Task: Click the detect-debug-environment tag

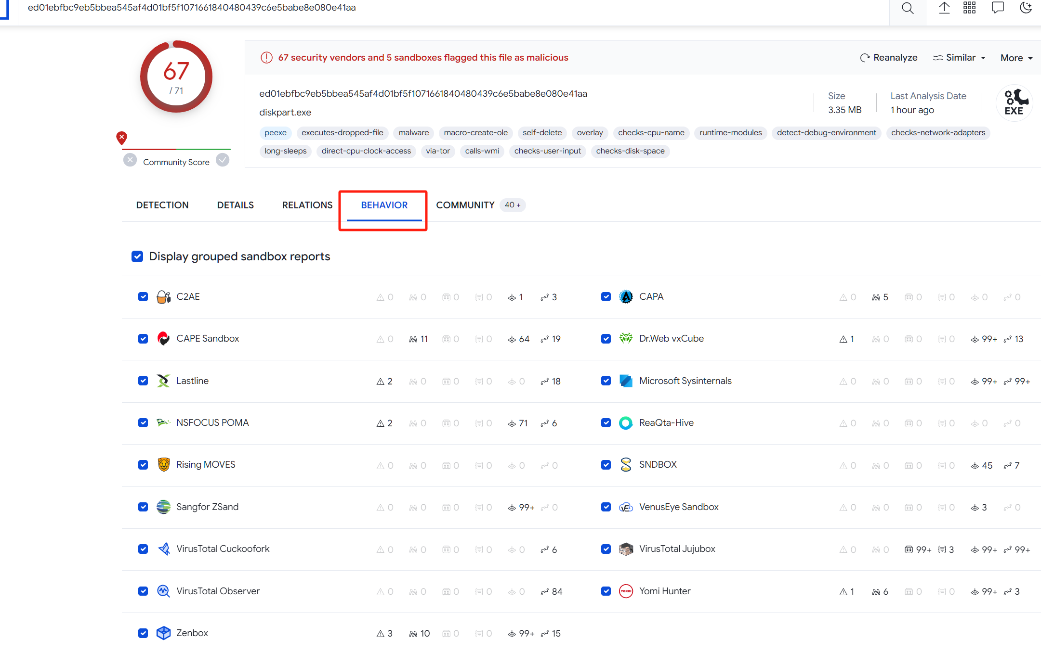Action: [826, 133]
